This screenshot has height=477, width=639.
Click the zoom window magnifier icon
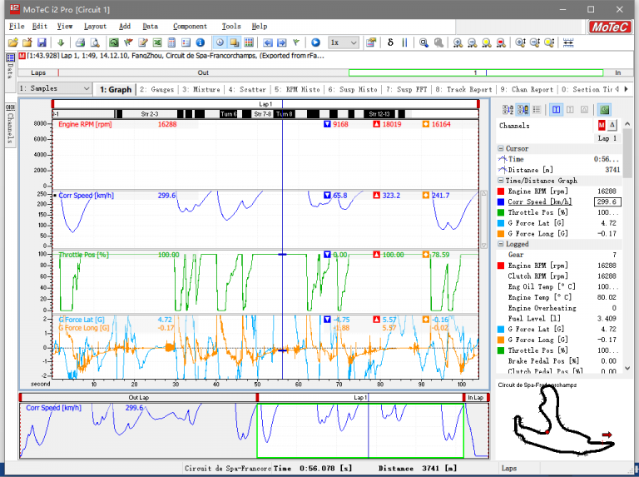click(x=424, y=42)
